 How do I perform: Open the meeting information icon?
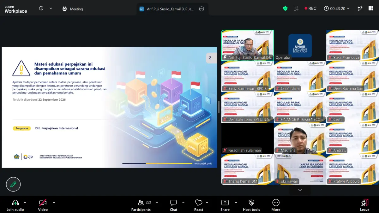[41, 9]
